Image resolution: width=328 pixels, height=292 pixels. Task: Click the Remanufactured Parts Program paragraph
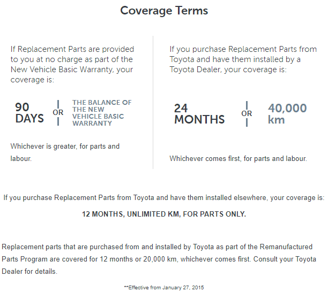pyautogui.click(x=159, y=259)
